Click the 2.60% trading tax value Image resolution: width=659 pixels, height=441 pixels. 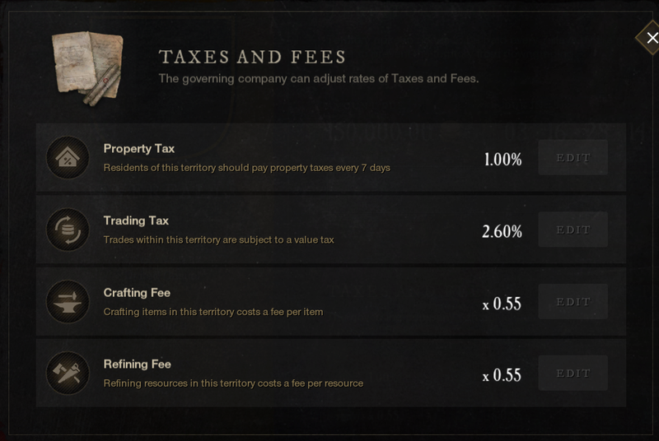(x=502, y=231)
